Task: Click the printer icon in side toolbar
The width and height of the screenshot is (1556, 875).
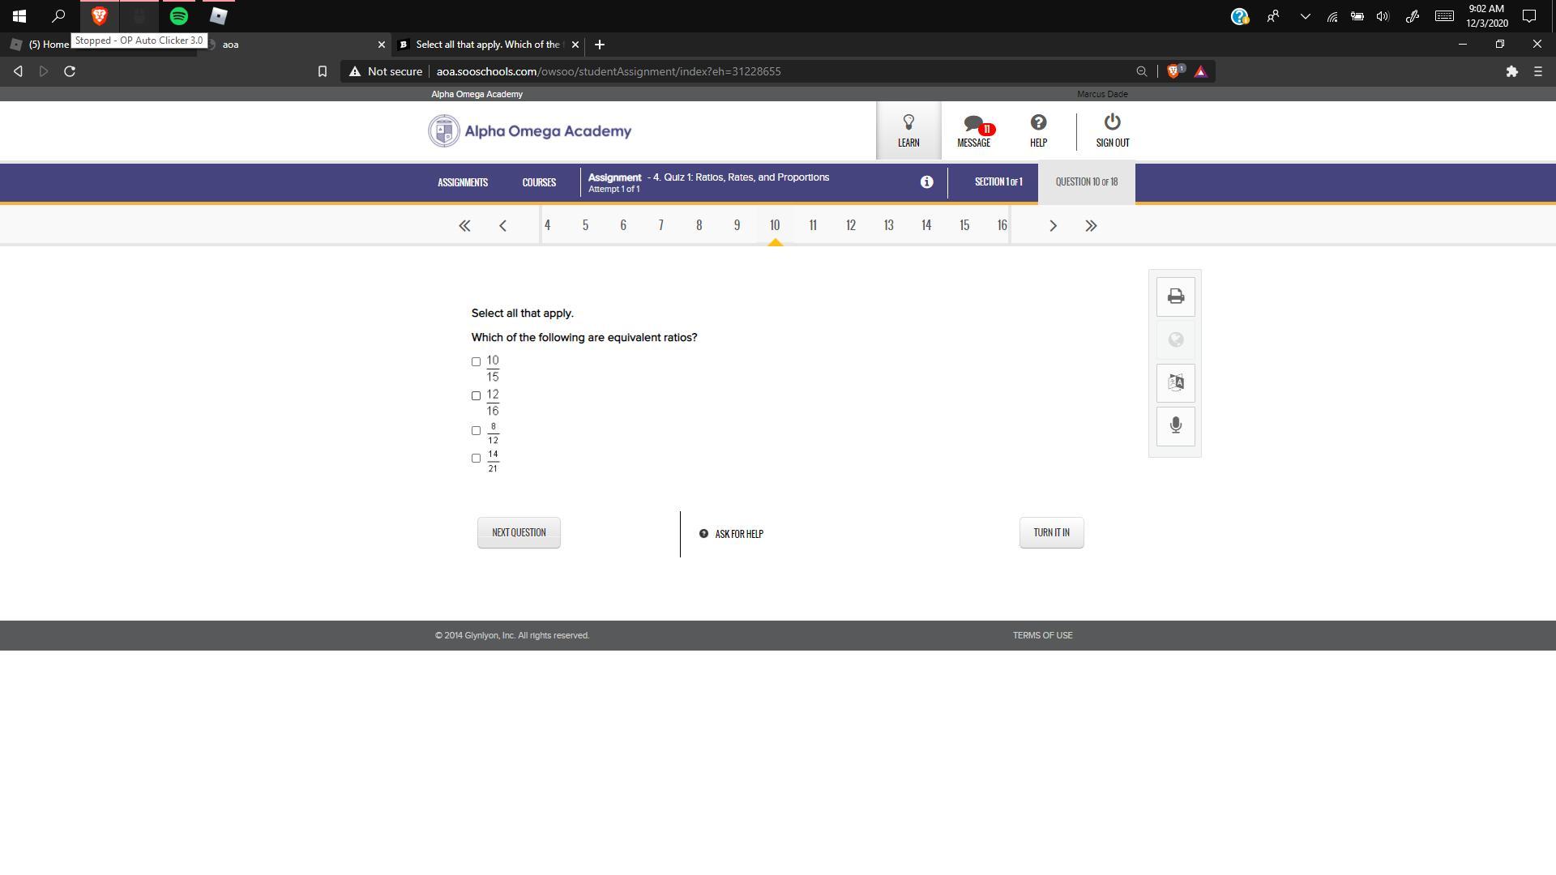Action: tap(1175, 297)
